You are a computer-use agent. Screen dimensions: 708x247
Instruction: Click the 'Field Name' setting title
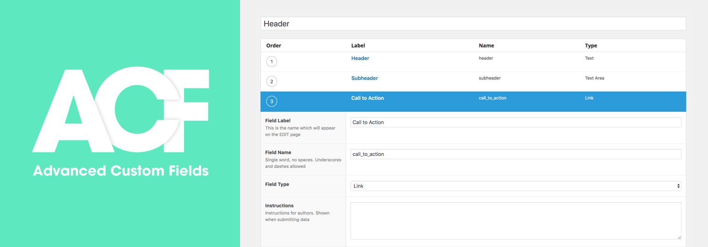(x=278, y=152)
